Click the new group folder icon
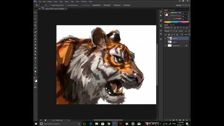Image resolution: width=224 pixels, height=126 pixels. [x=180, y=120]
